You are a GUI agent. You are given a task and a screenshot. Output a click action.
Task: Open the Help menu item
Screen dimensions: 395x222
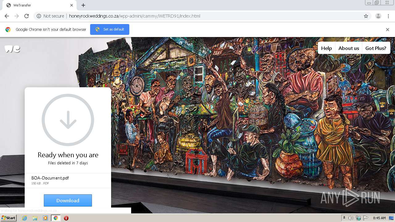[326, 48]
